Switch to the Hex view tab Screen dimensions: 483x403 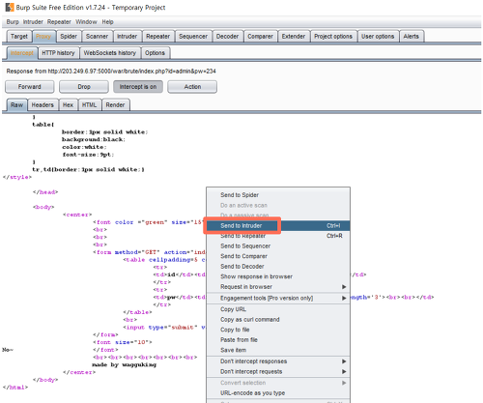68,105
